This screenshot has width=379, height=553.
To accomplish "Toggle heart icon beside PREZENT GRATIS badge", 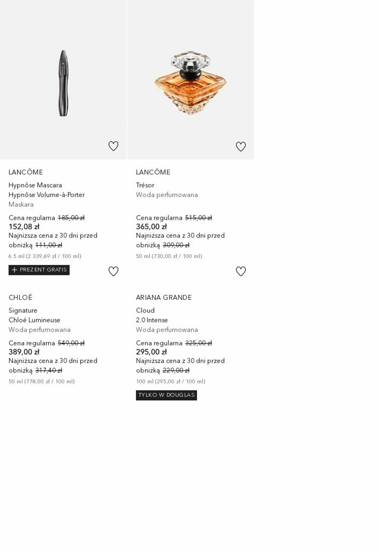I will pos(113,271).
